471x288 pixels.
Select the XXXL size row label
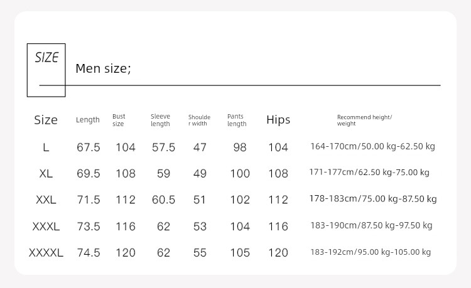coord(46,227)
